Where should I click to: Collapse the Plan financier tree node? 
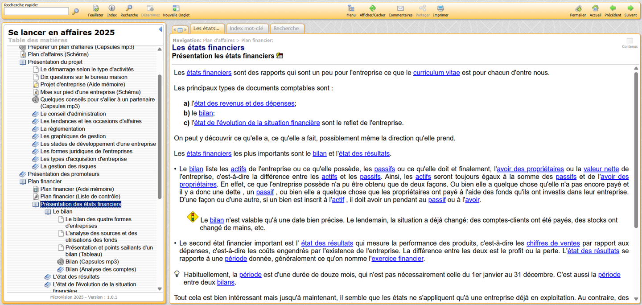click(x=23, y=181)
